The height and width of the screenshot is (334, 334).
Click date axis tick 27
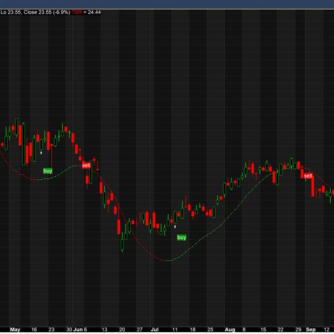140,330
